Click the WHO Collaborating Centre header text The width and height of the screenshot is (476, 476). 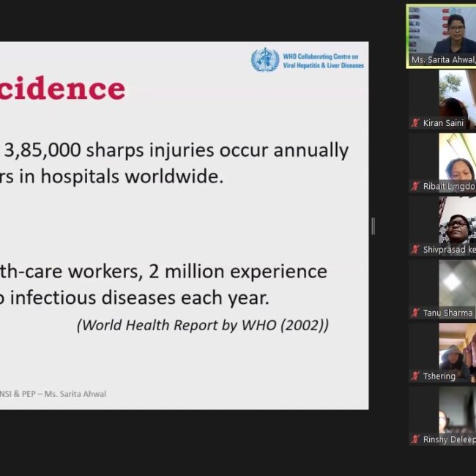323,61
